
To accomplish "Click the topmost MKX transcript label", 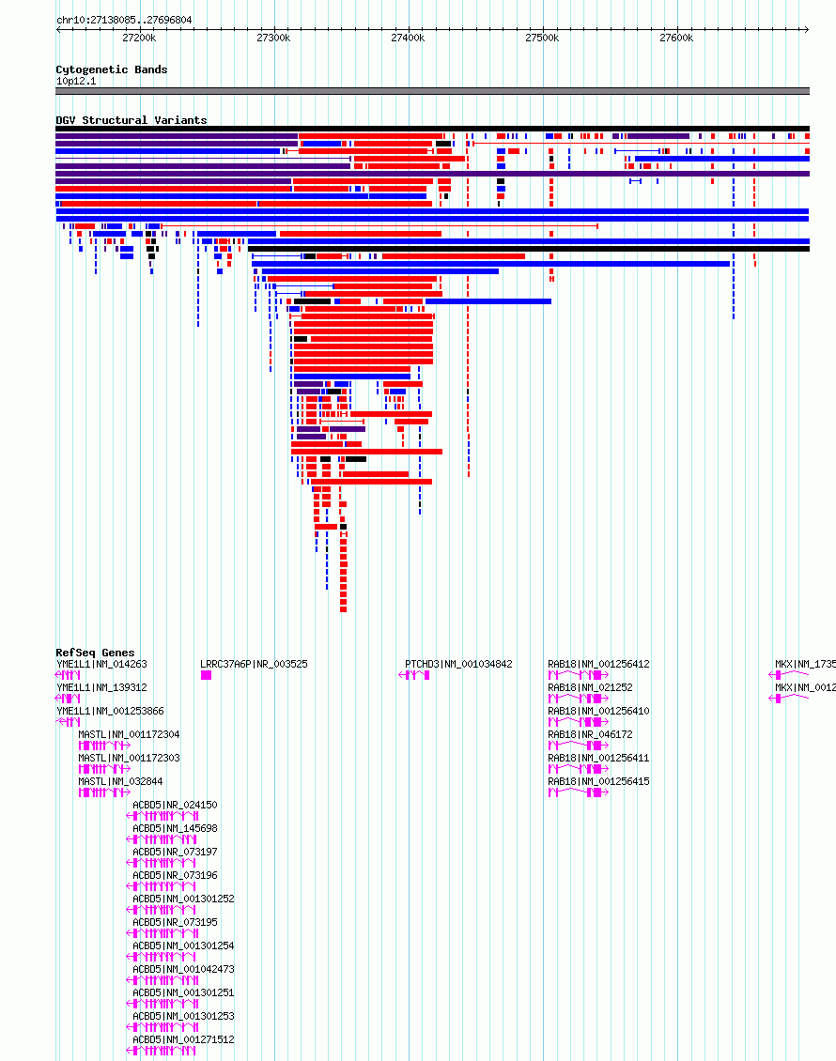I will point(805,664).
